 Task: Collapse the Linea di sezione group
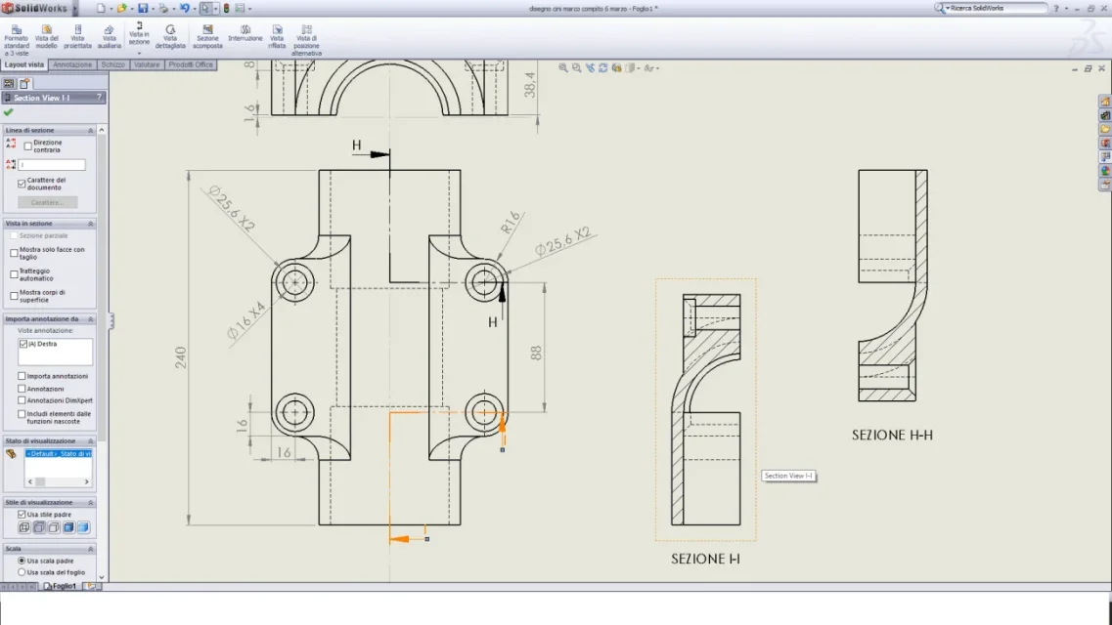point(91,130)
